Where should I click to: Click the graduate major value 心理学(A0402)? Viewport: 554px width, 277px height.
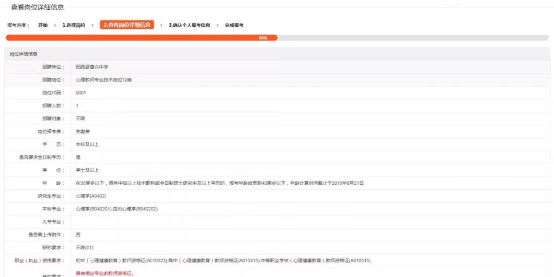[90, 196]
